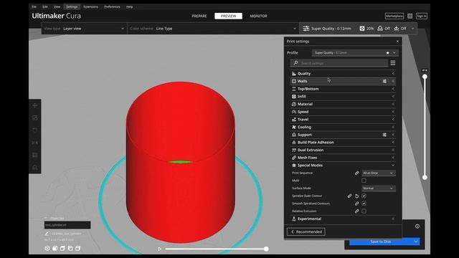Collapse the Special Modes category

click(343, 166)
